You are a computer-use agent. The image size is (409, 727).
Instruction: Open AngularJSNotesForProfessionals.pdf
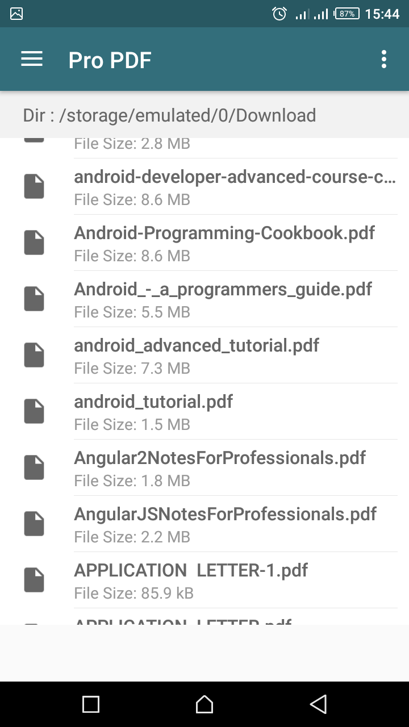225,524
